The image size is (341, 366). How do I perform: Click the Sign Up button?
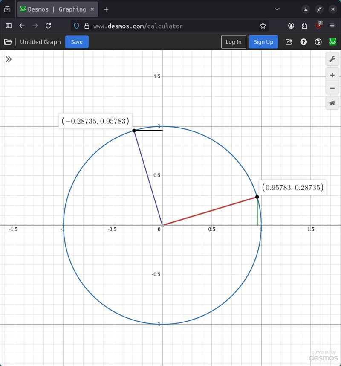tap(263, 42)
